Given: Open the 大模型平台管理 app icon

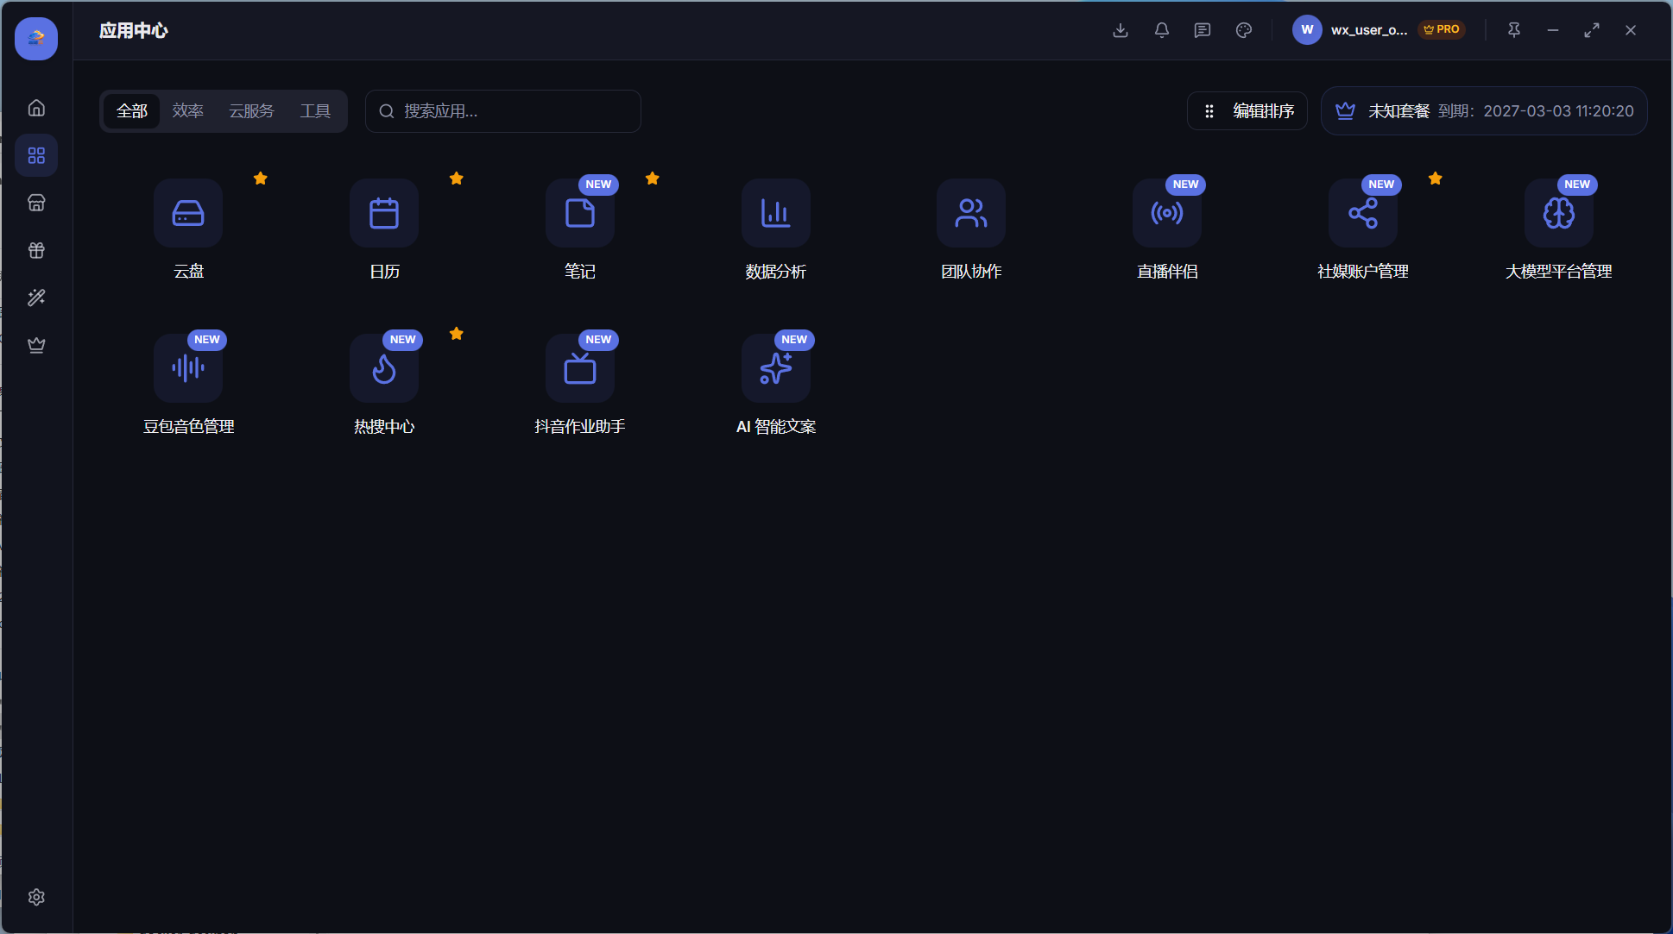Looking at the screenshot, I should [1558, 213].
